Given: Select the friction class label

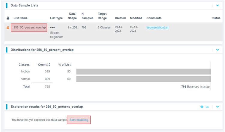Looking at the screenshot, I should click(x=25, y=72).
